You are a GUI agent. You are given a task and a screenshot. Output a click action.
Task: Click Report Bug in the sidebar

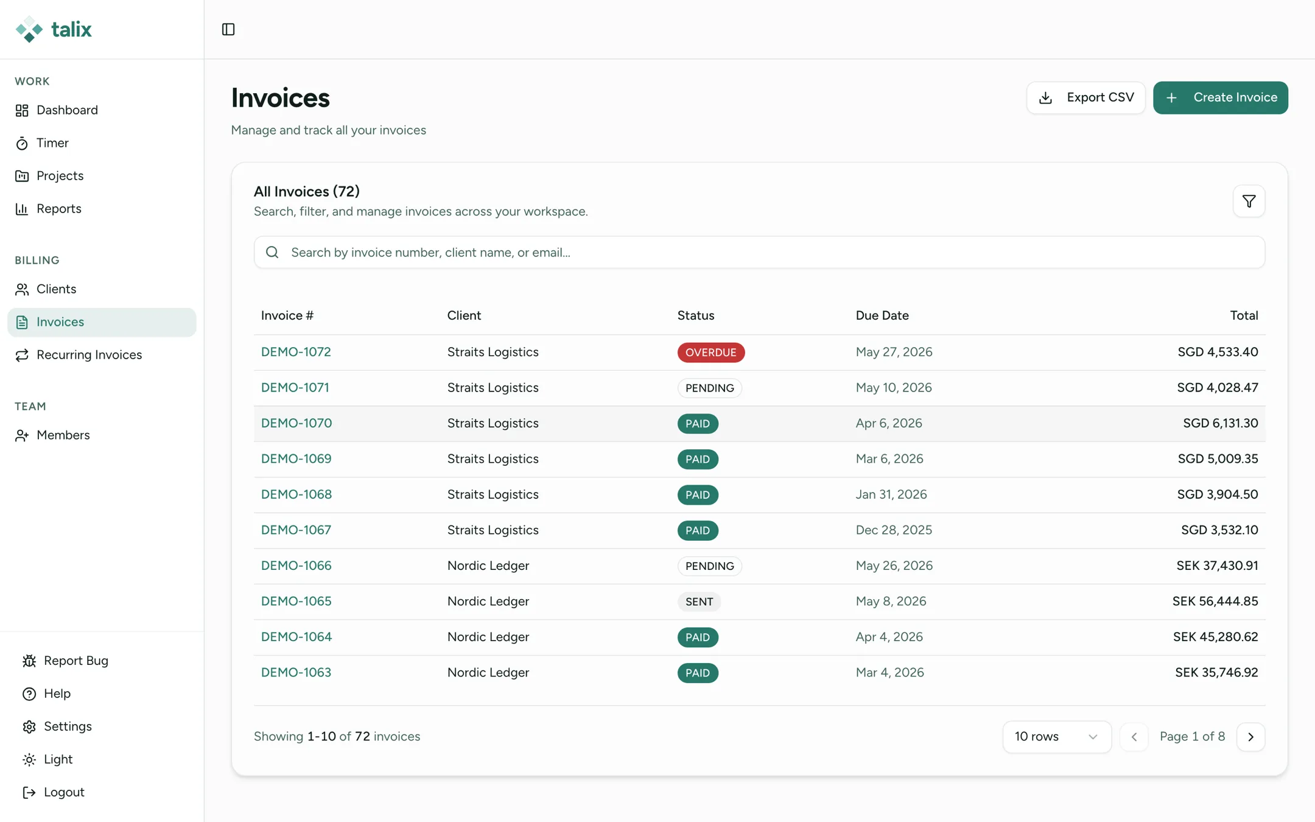click(x=102, y=661)
